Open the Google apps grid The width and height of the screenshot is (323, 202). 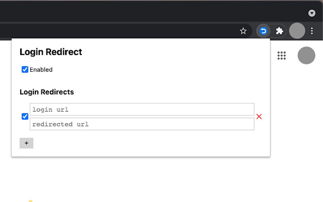click(281, 55)
